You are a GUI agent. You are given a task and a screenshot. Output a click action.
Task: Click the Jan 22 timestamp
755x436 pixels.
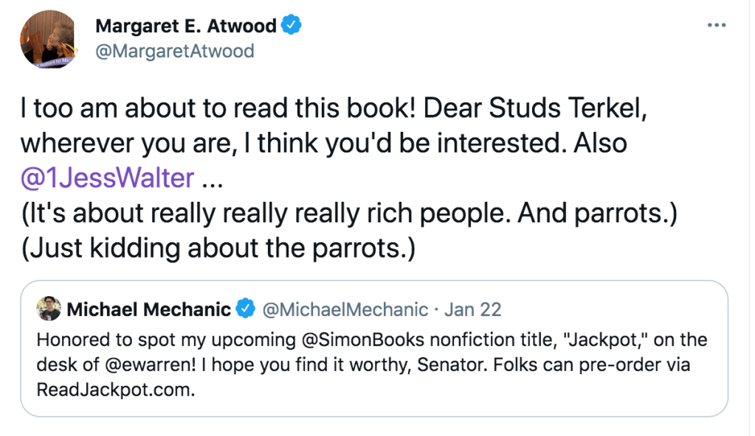point(472,310)
